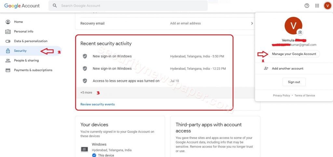
Task: Click the Jul 10 date
Action: (x=175, y=81)
